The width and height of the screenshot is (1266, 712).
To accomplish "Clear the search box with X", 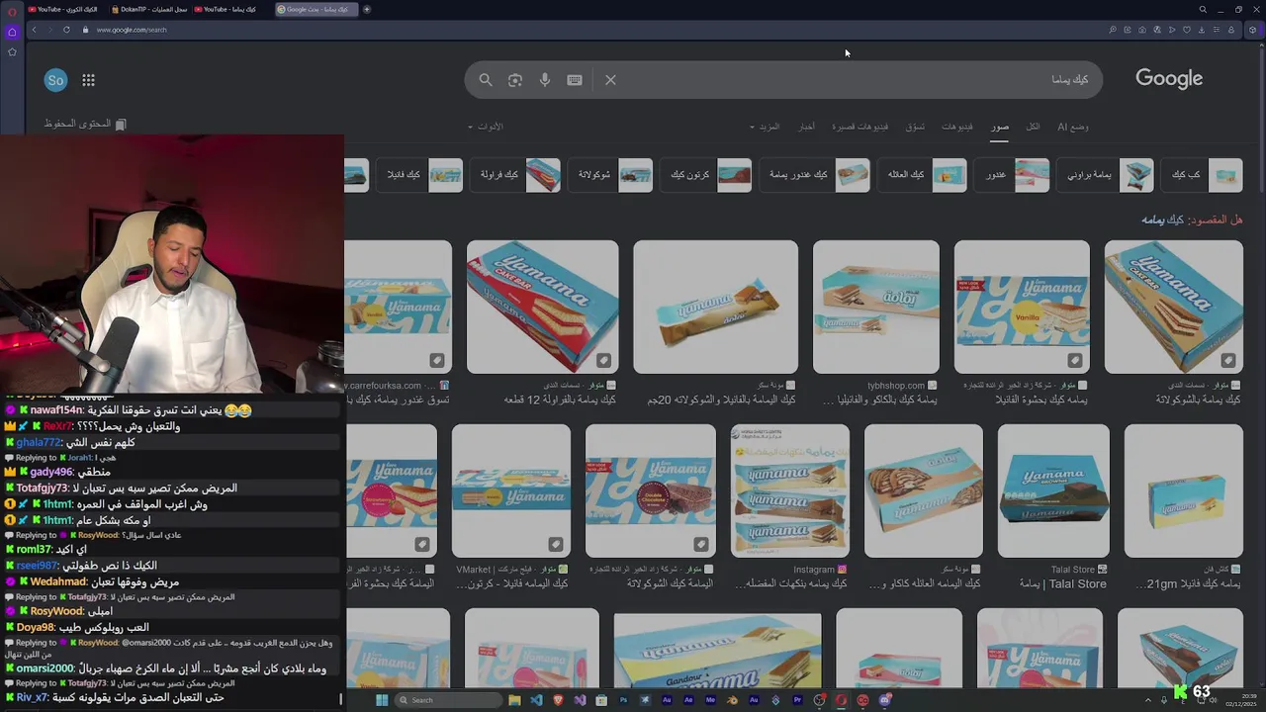I will (610, 80).
